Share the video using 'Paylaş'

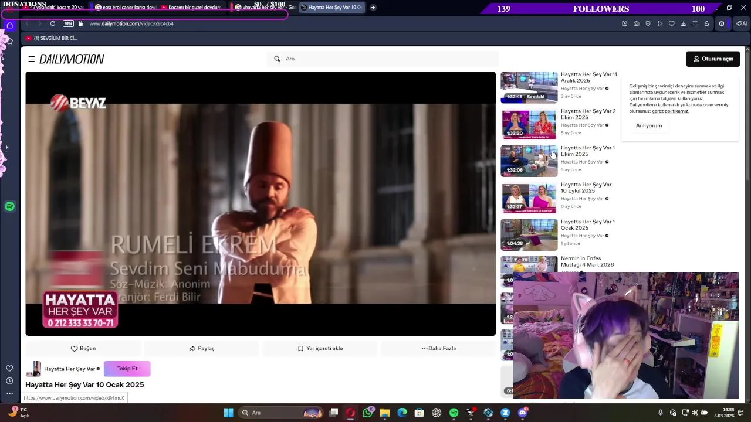(x=201, y=348)
